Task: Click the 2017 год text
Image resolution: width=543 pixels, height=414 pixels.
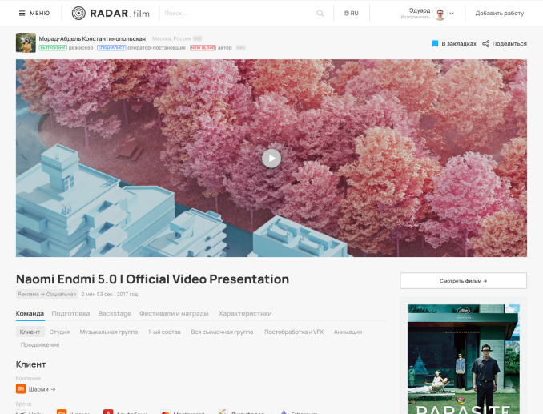Action: coord(127,294)
